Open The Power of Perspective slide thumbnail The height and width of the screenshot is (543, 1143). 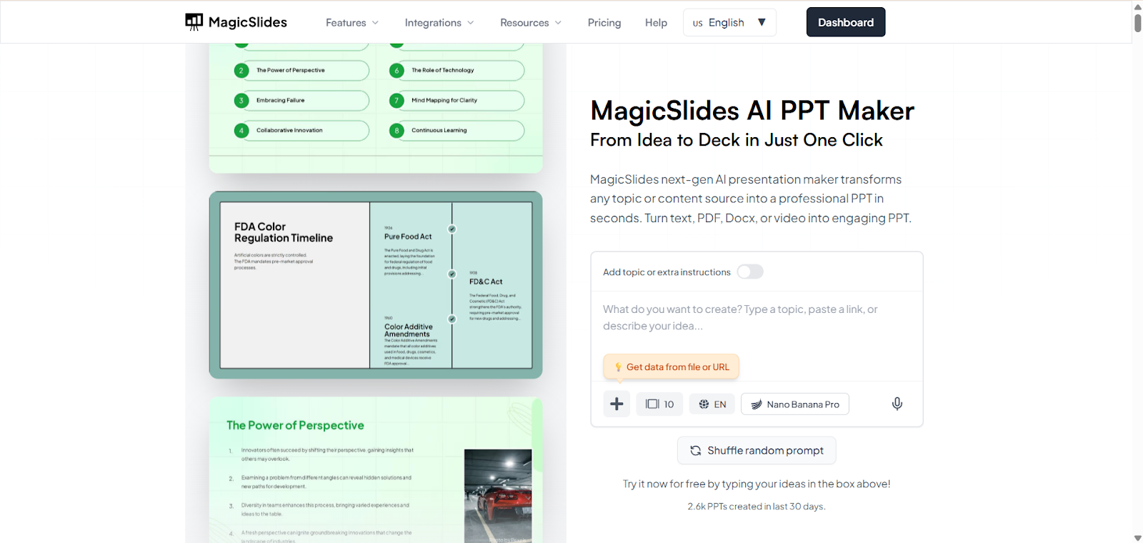tap(376, 470)
